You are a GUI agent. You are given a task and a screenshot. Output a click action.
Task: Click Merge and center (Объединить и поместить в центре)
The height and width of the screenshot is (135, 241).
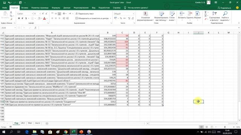[92, 18]
